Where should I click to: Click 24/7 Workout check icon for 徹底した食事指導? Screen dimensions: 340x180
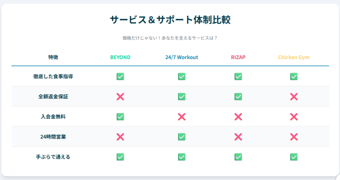click(182, 76)
